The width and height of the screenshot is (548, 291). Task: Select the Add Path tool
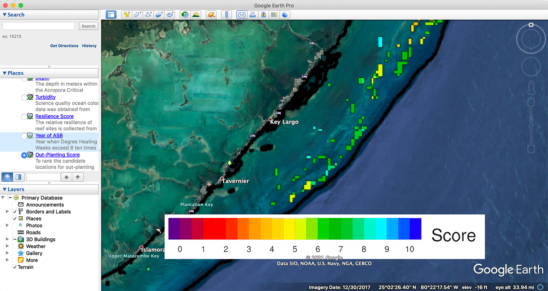click(x=148, y=14)
